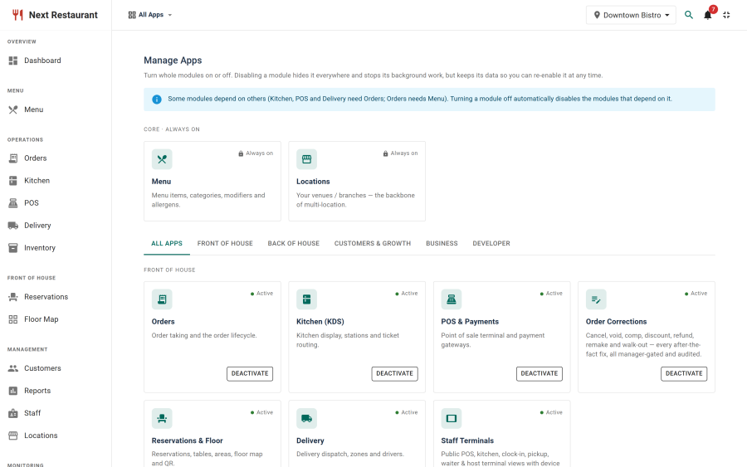This screenshot has height=467, width=747.
Task: Select the Delivery truck icon in sidebar
Action: pos(13,225)
